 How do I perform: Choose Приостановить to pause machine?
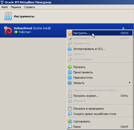click(100, 72)
